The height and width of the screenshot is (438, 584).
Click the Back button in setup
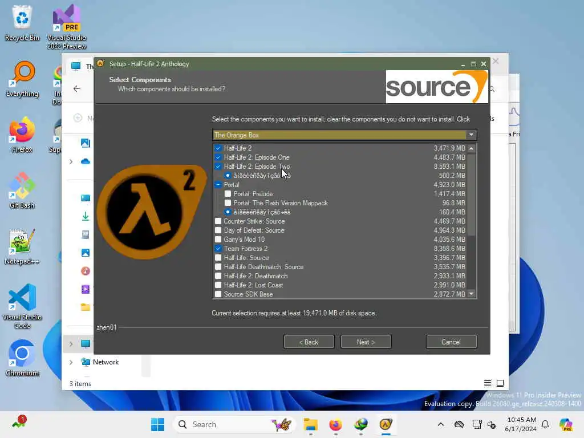pyautogui.click(x=309, y=342)
